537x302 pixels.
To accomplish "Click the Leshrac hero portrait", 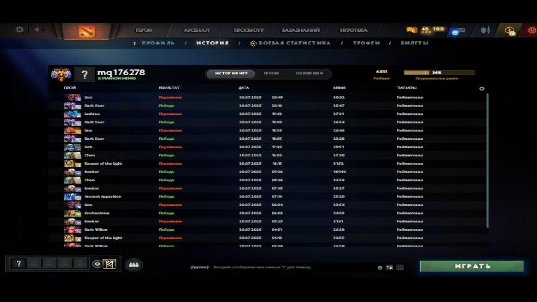I will coord(73,114).
